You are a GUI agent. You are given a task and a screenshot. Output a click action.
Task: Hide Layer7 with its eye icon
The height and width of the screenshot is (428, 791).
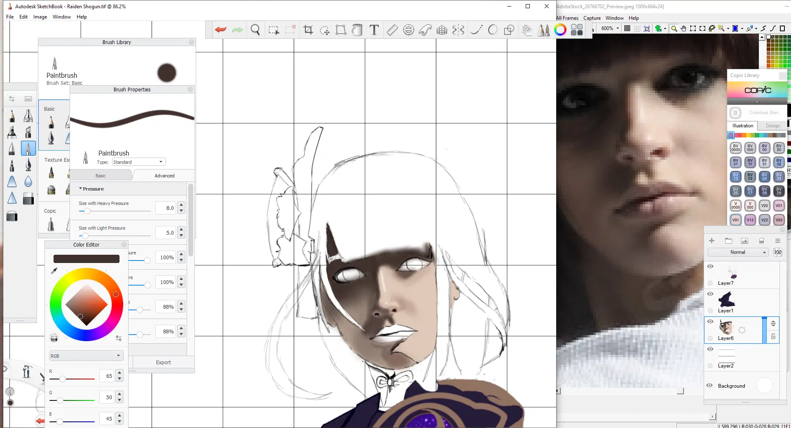pos(710,266)
